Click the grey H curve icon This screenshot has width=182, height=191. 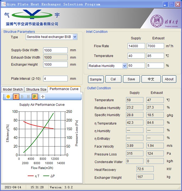click(x=28, y=97)
